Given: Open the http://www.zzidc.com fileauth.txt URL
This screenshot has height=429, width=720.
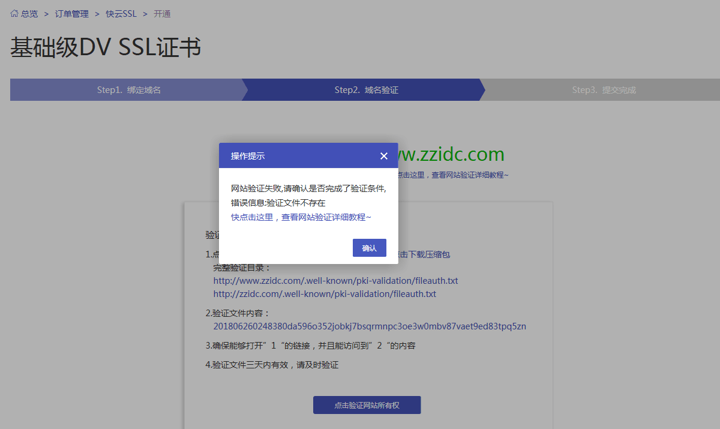Looking at the screenshot, I should click(335, 281).
